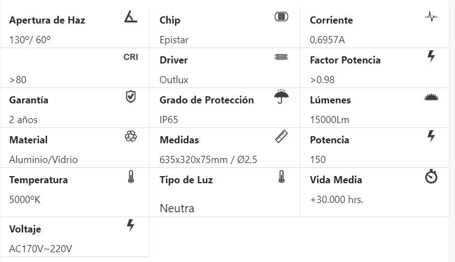Click the recycle icon beside Material
This screenshot has height=262, width=455.
click(131, 137)
